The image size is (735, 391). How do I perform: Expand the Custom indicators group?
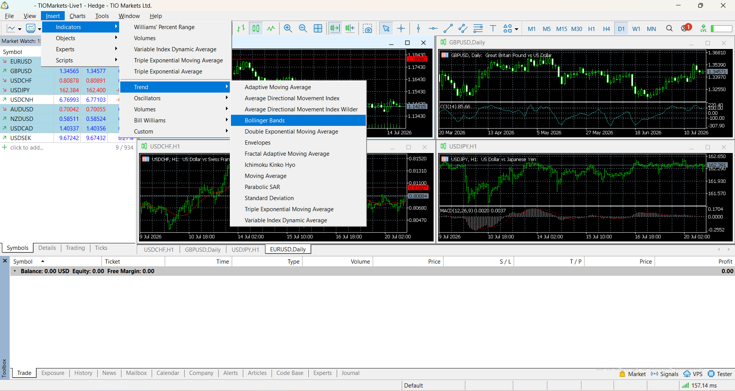click(175, 131)
